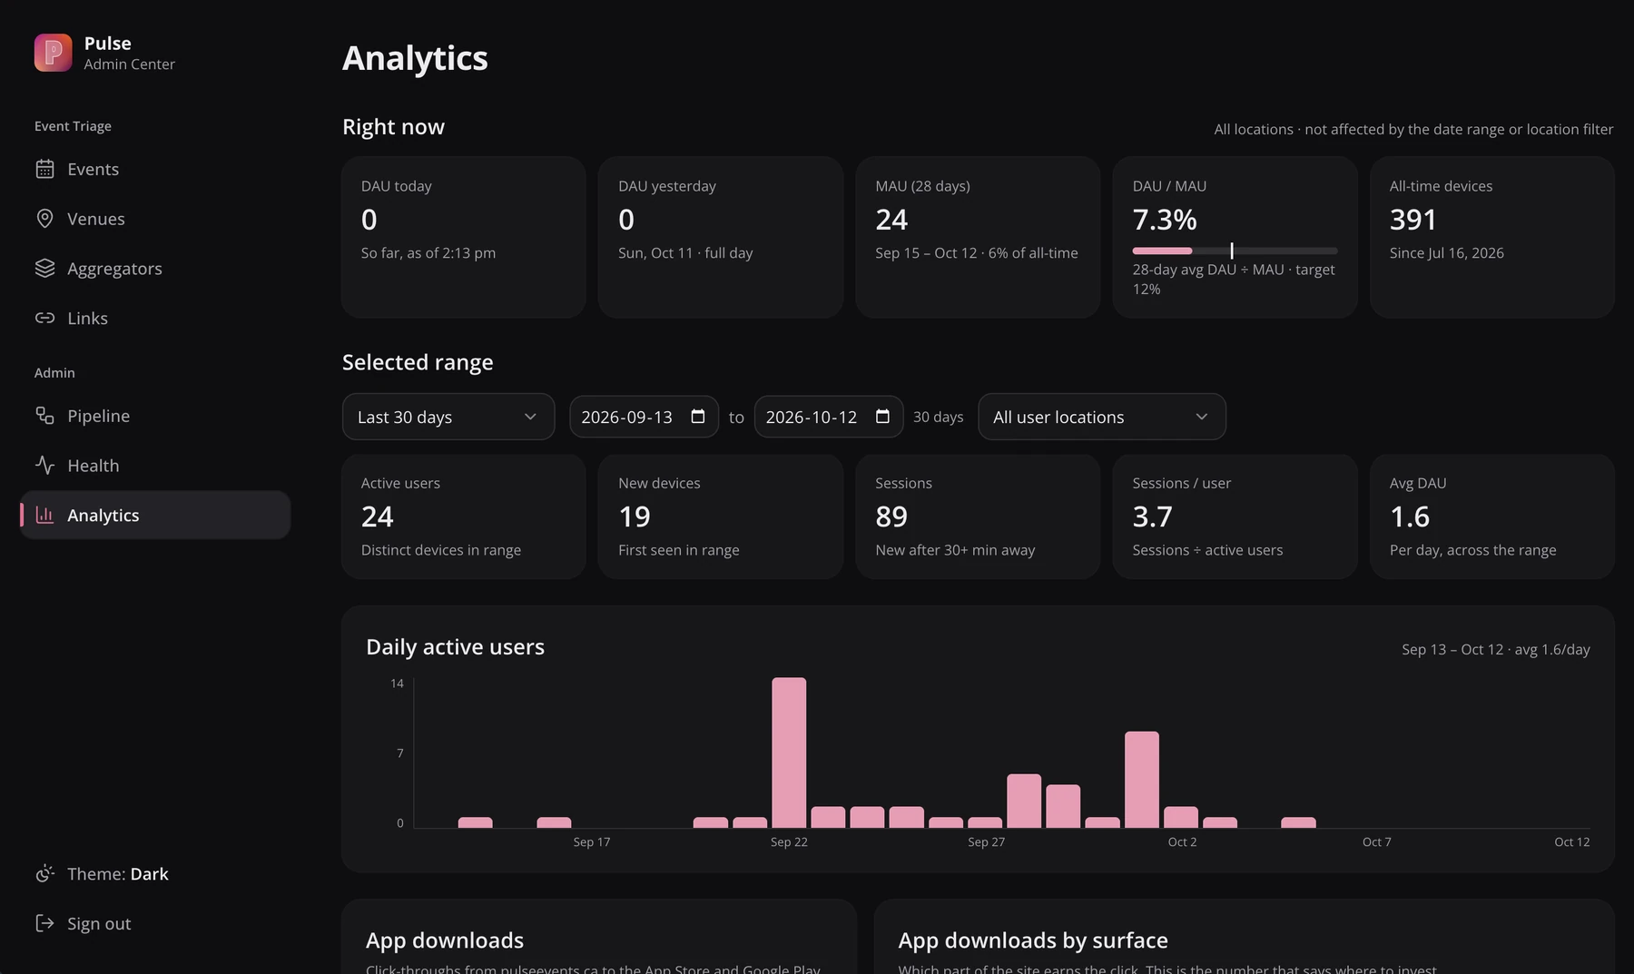1634x974 pixels.
Task: Open the All user locations dropdown
Action: tap(1102, 417)
